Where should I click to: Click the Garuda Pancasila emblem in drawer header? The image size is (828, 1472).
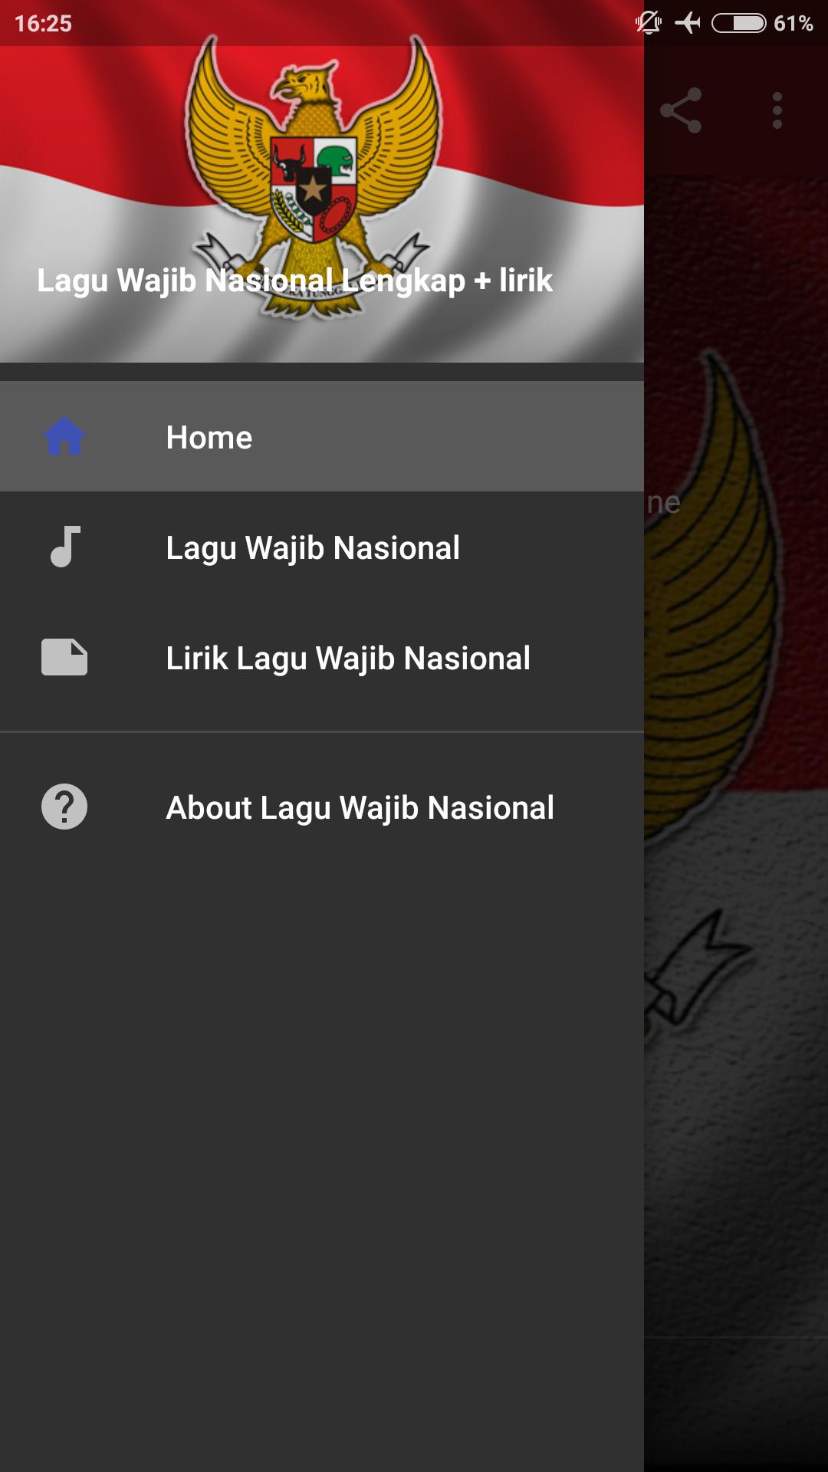click(x=314, y=175)
